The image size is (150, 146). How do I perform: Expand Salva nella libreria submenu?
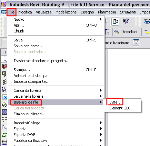56,96
